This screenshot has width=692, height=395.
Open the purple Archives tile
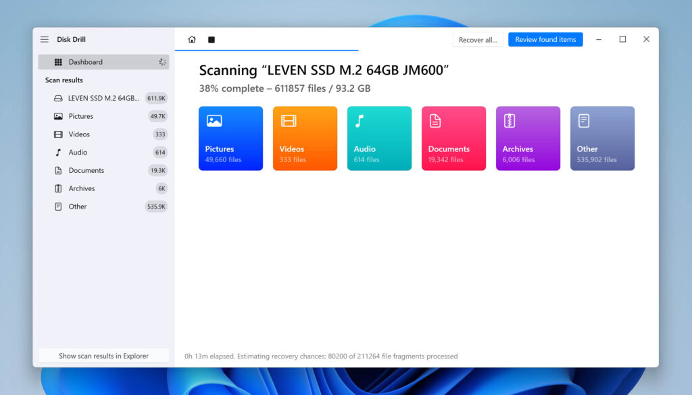pyautogui.click(x=528, y=138)
